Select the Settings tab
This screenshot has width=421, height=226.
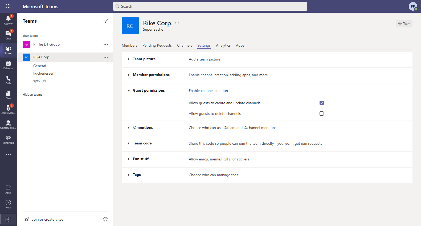(x=204, y=45)
